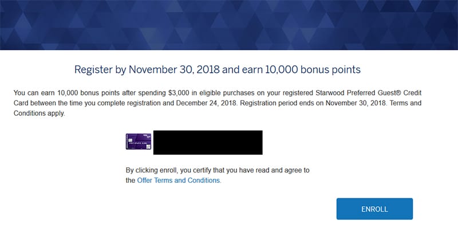Click "November 30, 2018" in the heading
Image resolution: width=458 pixels, height=235 pixels.
174,69
